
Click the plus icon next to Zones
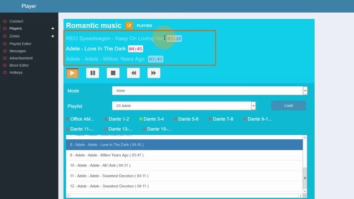53,36
